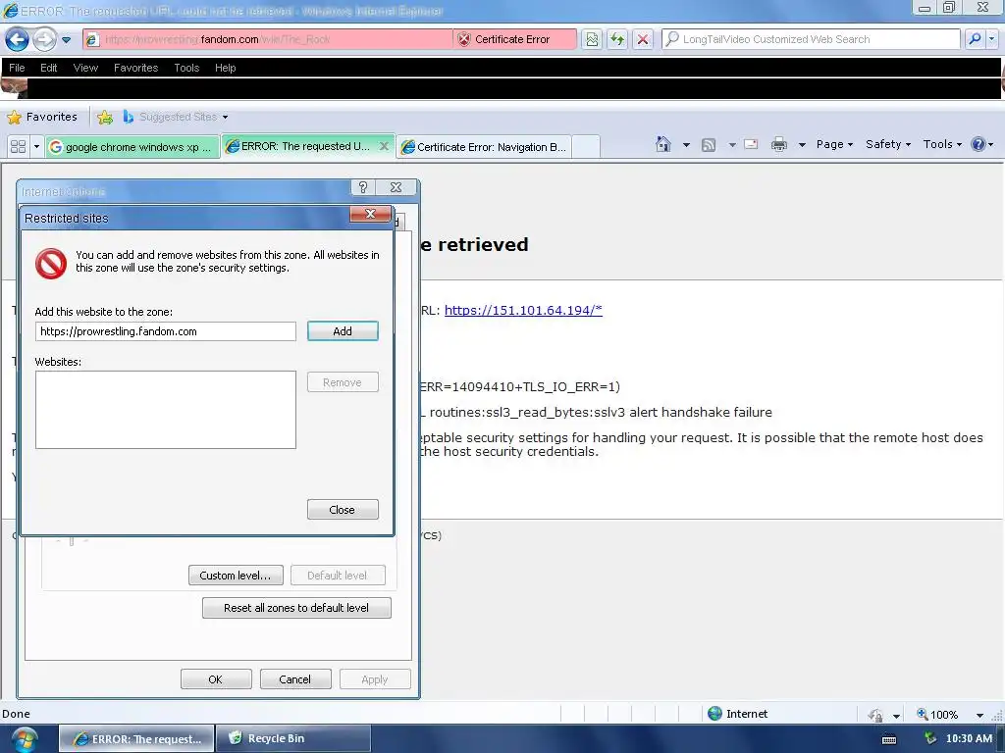Image resolution: width=1005 pixels, height=753 pixels.
Task: Stop loading with the red X icon
Action: [642, 39]
